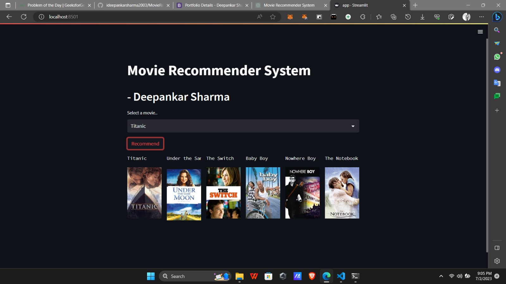Show hidden system tray icons
The width and height of the screenshot is (506, 284).
point(441,276)
